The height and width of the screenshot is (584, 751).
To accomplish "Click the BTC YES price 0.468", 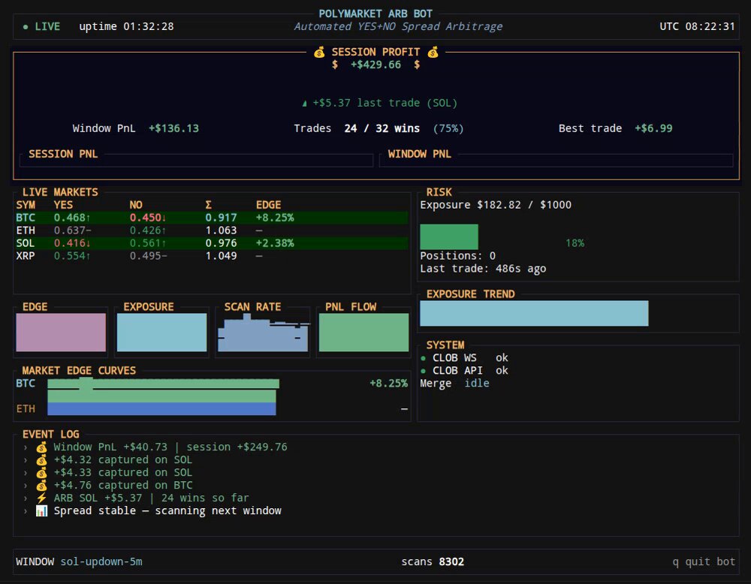I will pyautogui.click(x=72, y=218).
